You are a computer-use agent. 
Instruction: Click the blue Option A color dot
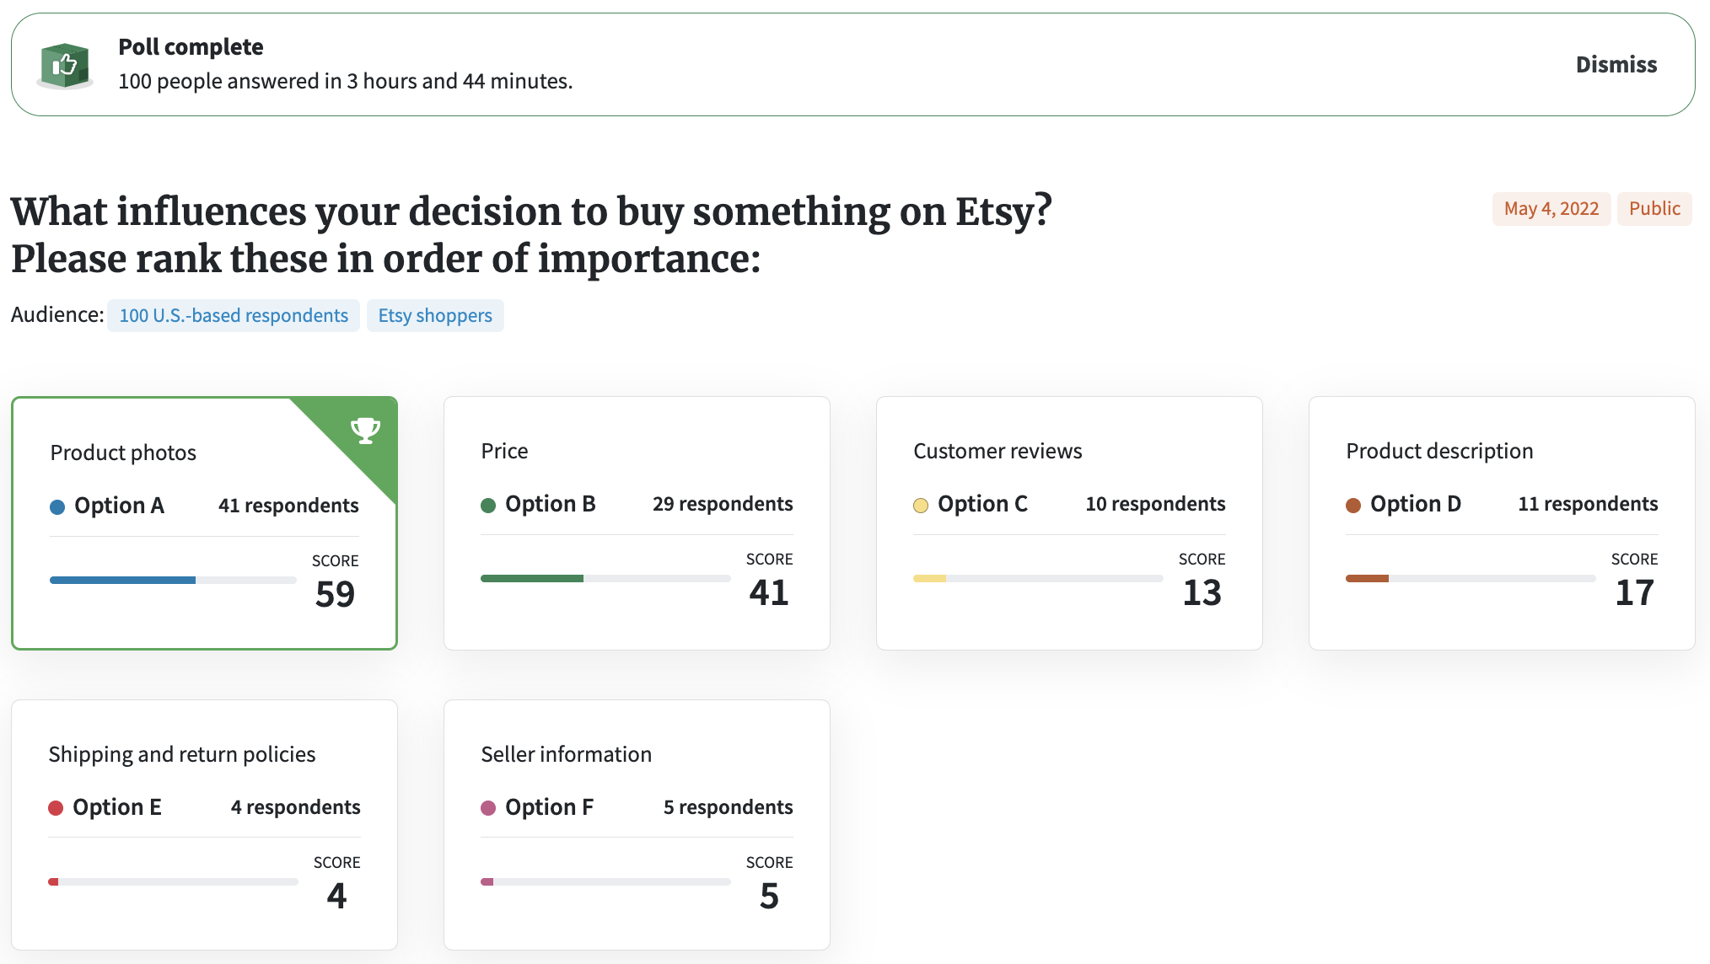point(57,506)
